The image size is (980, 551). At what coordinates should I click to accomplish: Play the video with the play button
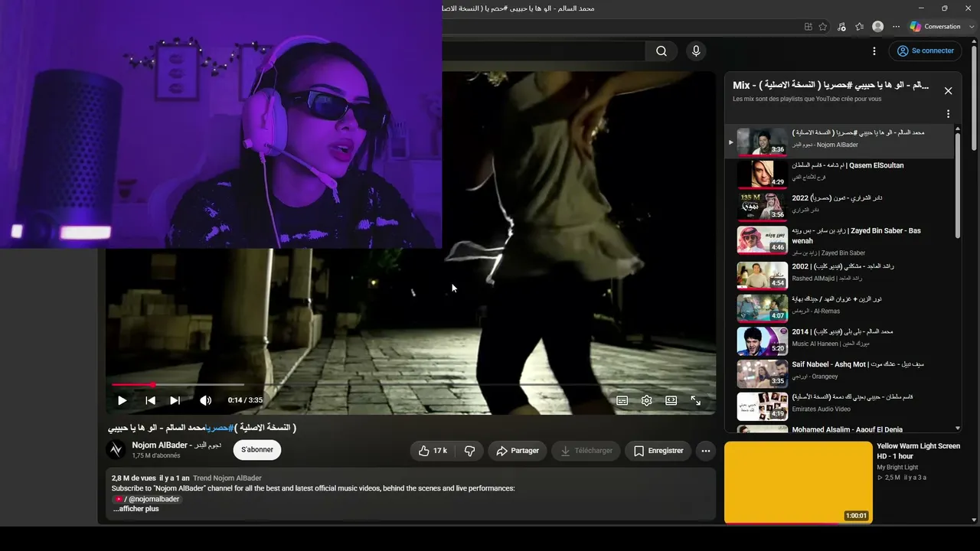pos(122,400)
